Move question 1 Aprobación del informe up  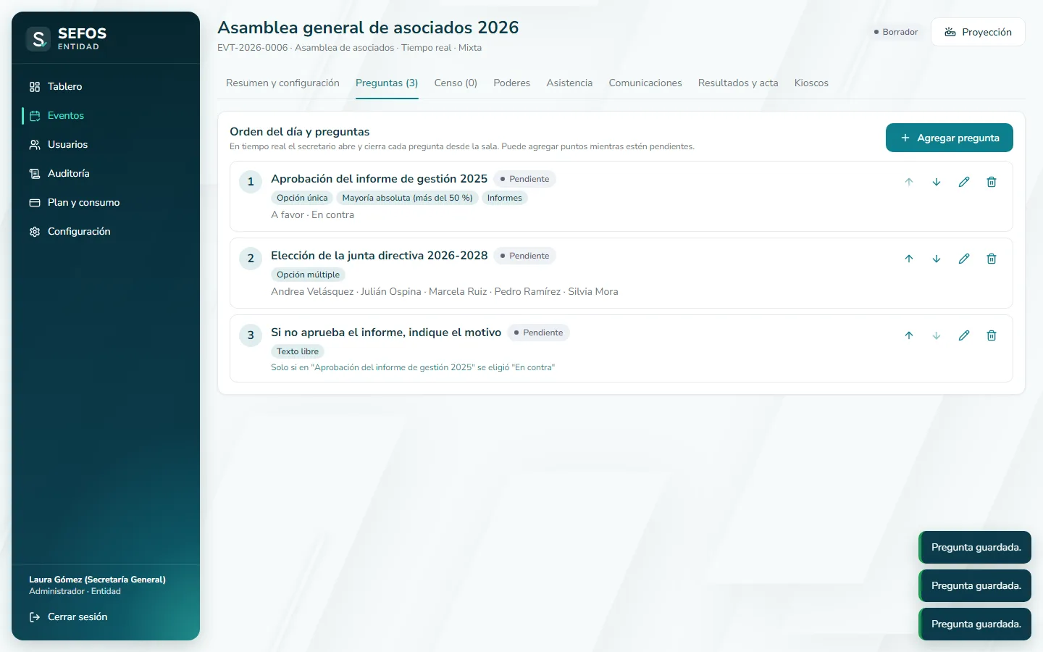tap(909, 182)
